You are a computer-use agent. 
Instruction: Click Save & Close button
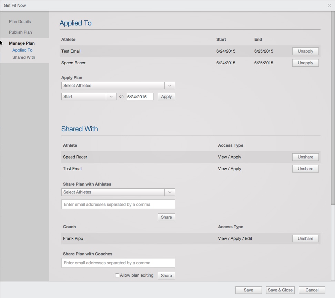280,290
